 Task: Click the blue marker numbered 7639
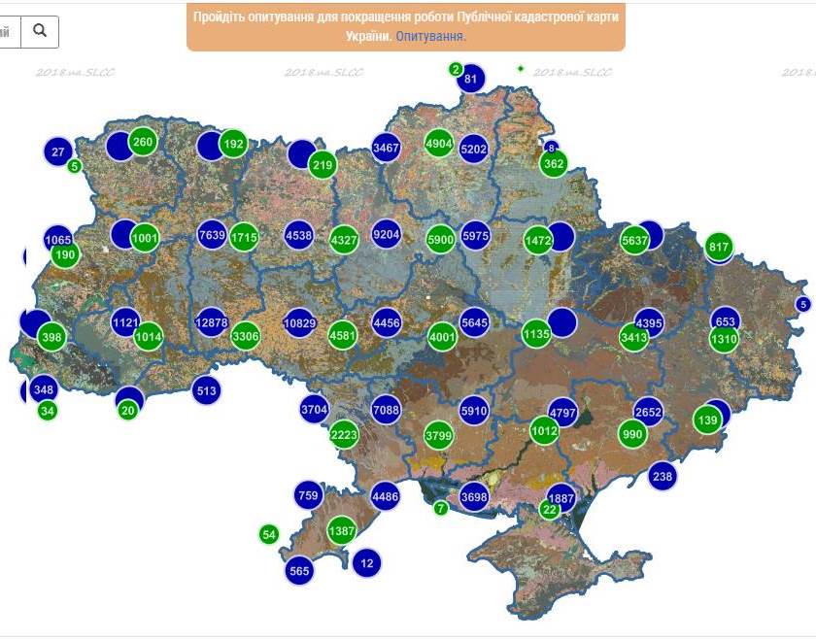click(x=211, y=234)
